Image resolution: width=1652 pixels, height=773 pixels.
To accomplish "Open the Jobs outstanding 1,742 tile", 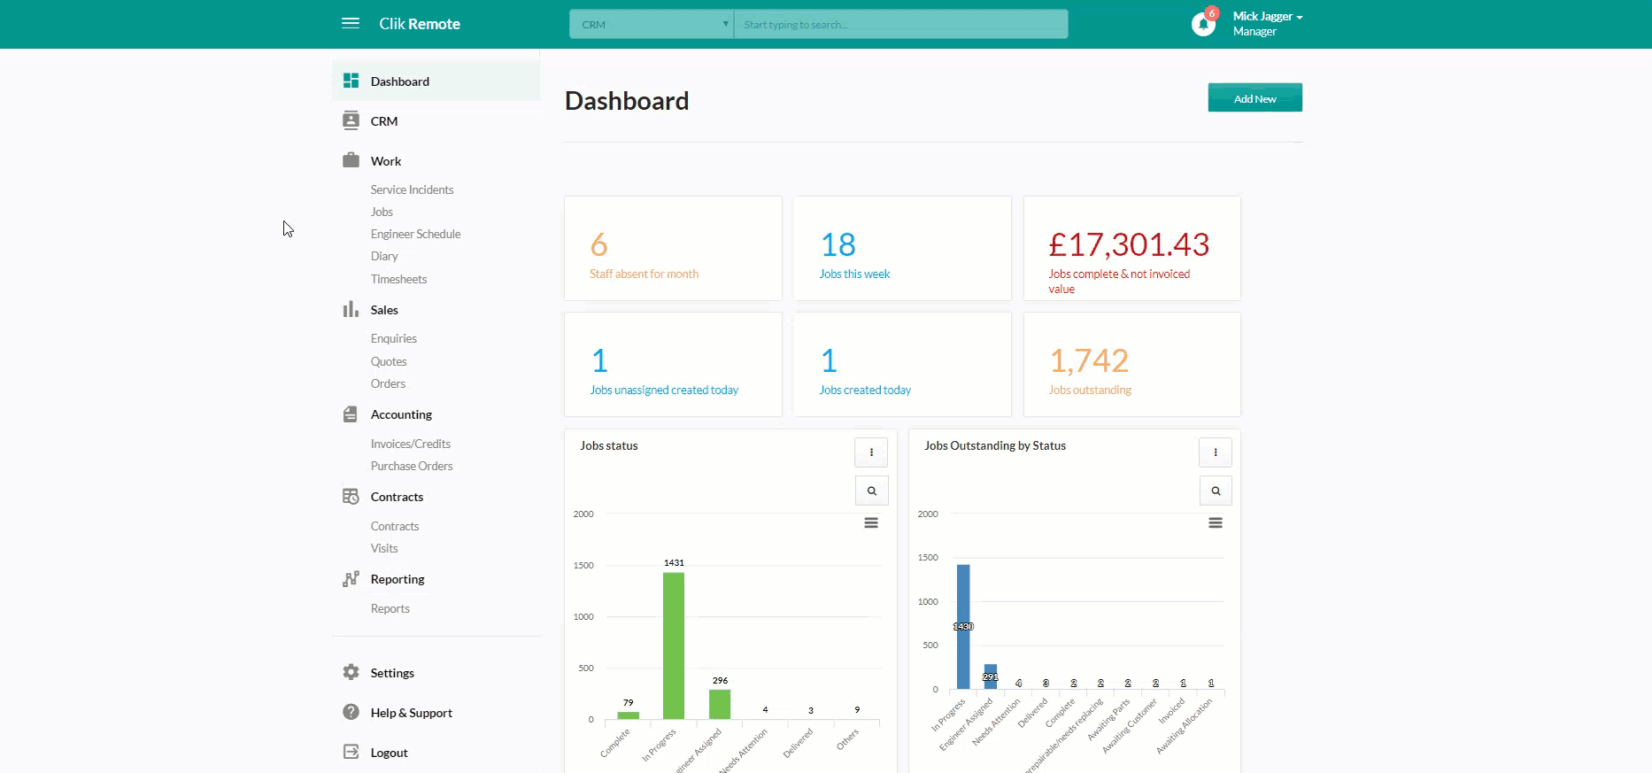I will click(x=1131, y=364).
